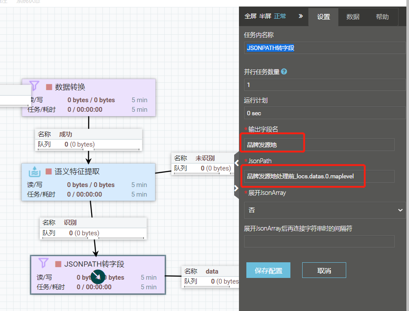Collapse panel with double chevron icon
This screenshot has width=409, height=311.
point(300,16)
